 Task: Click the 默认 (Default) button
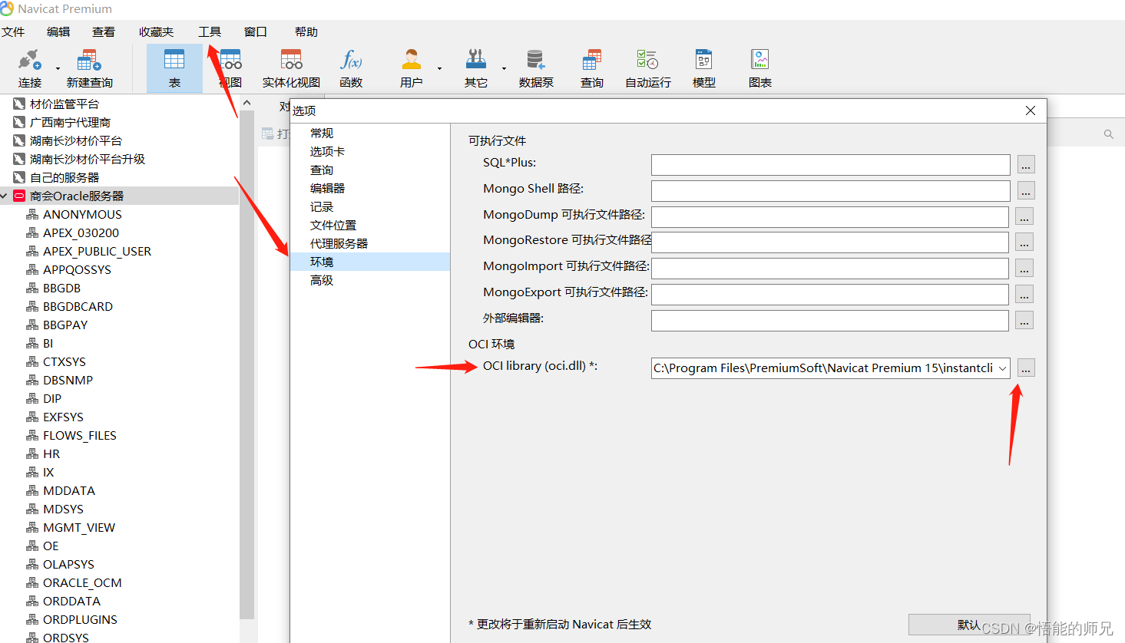point(968,625)
